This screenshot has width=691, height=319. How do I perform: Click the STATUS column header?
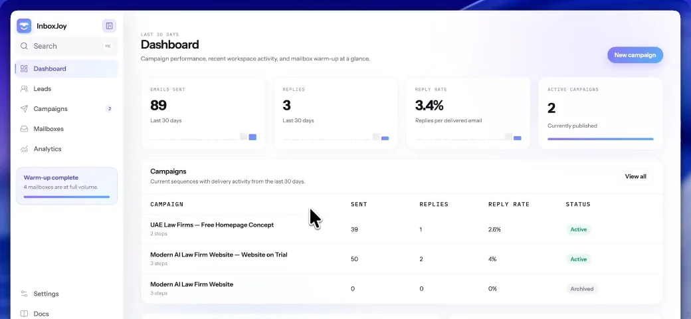click(578, 204)
